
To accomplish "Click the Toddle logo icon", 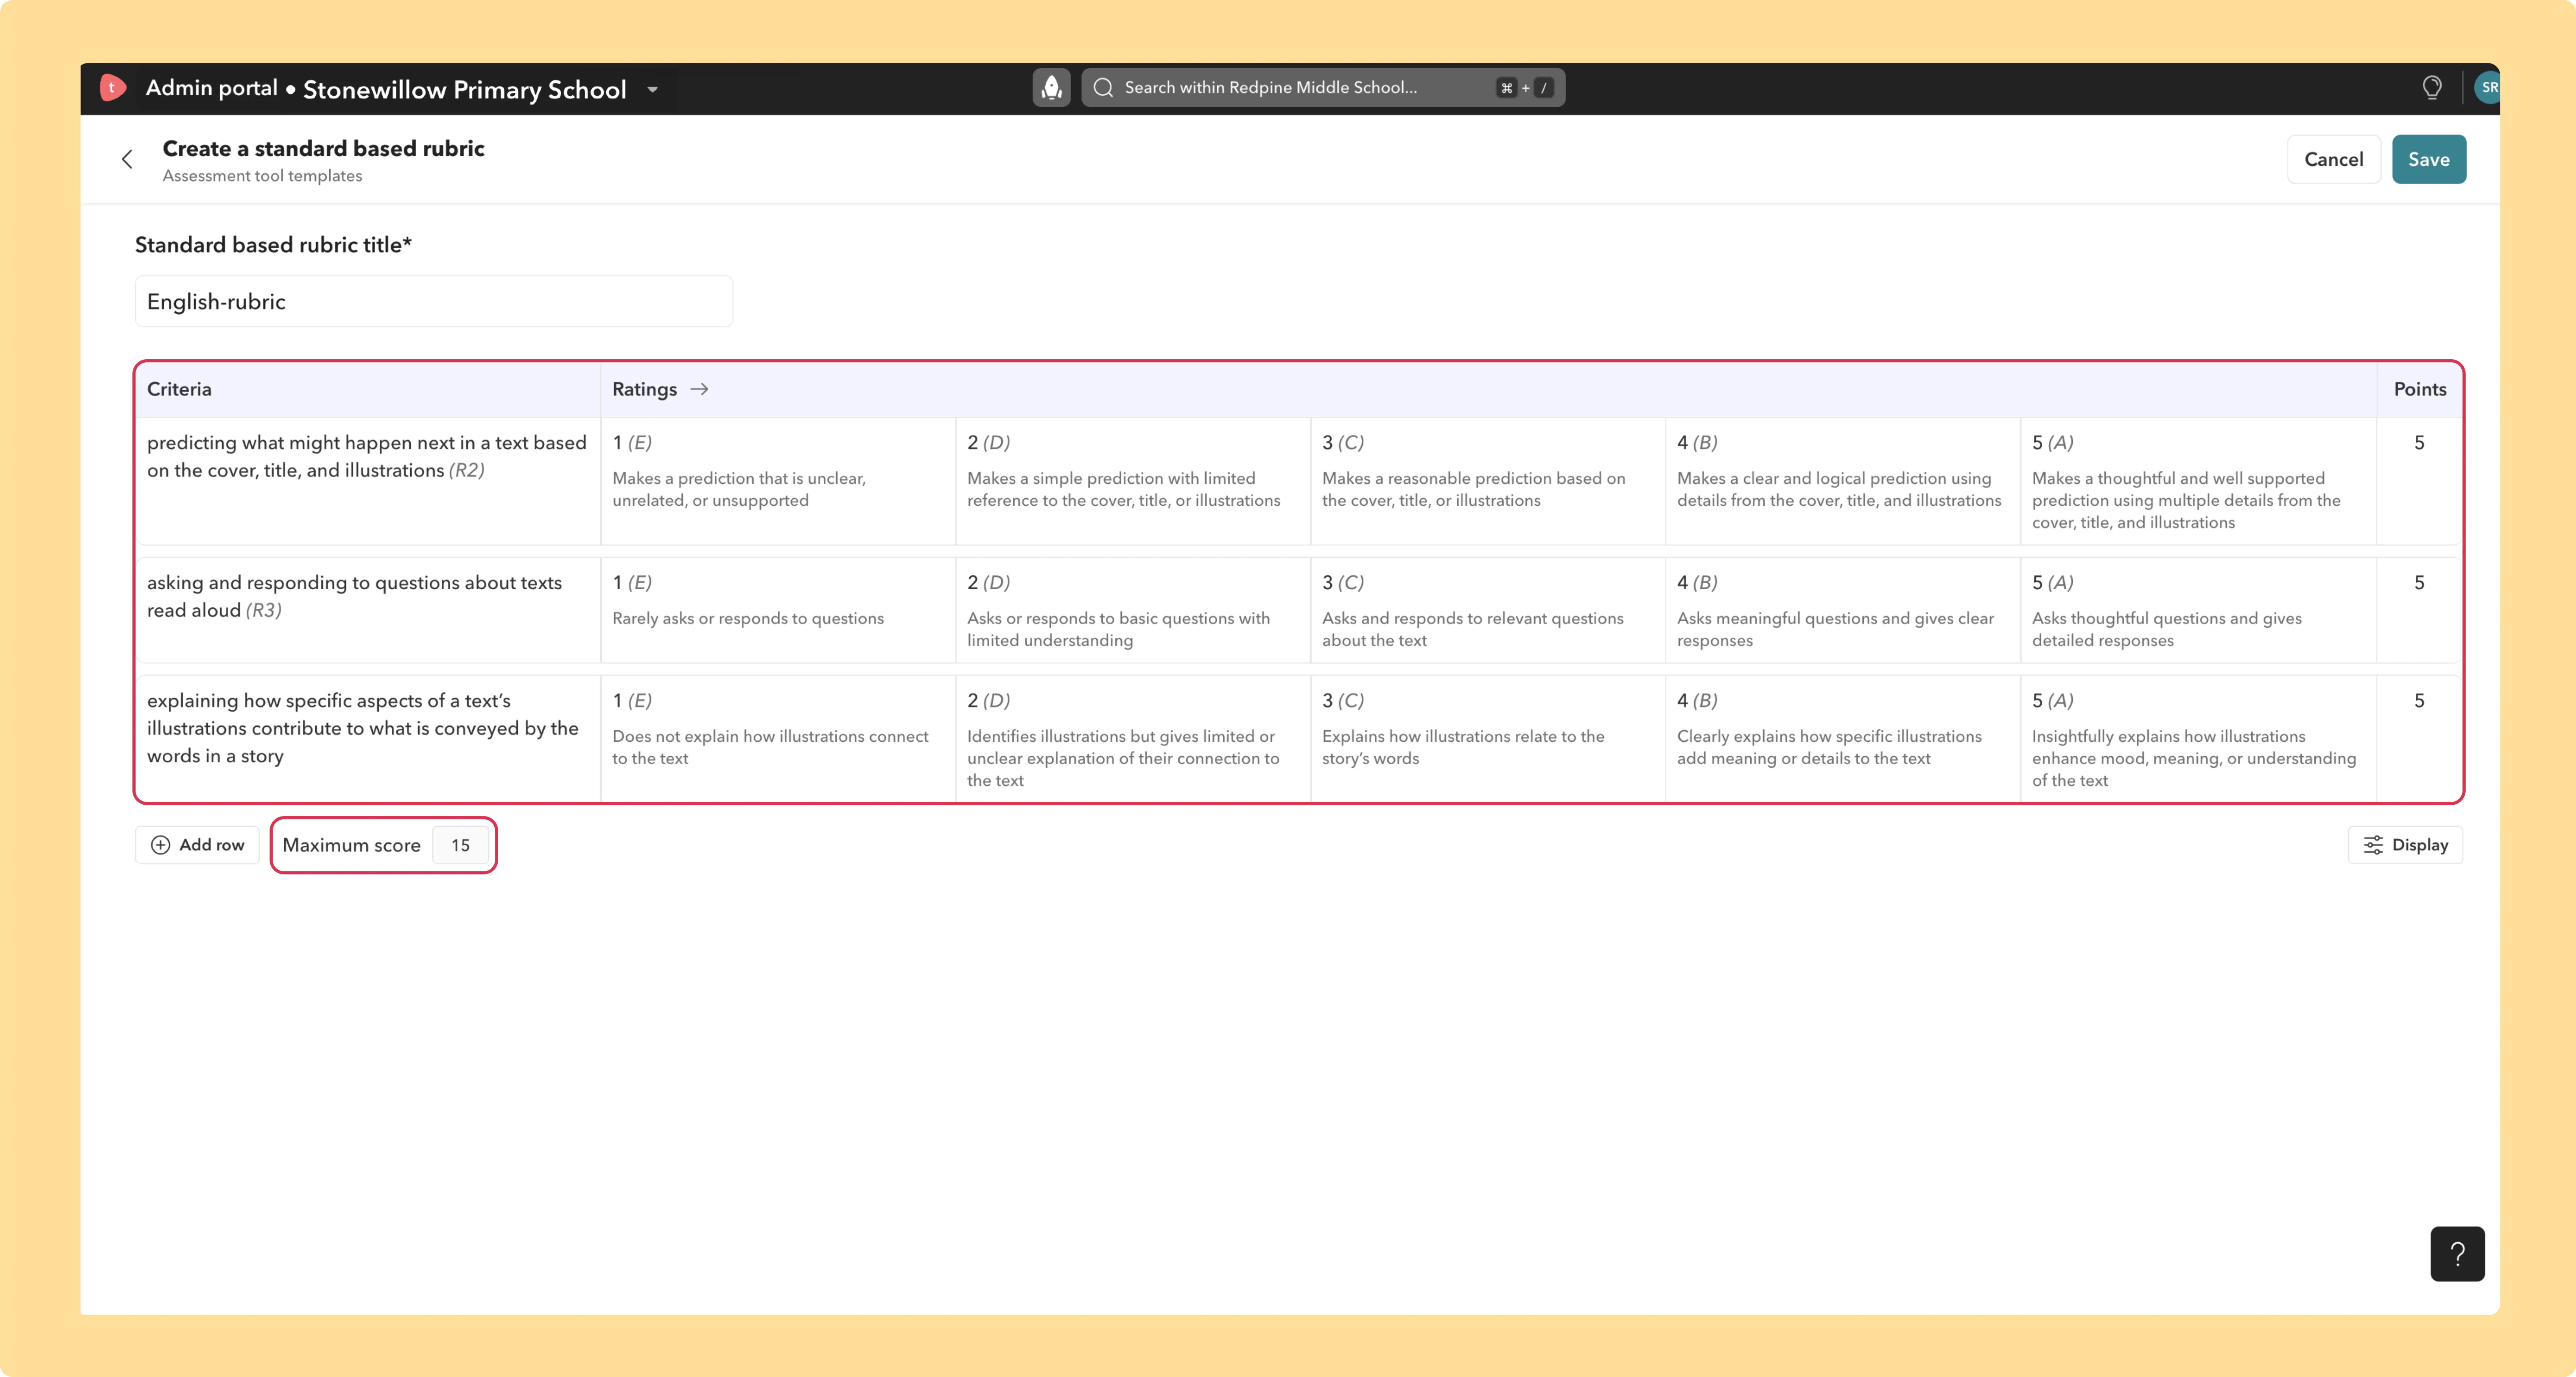I will tap(113, 88).
